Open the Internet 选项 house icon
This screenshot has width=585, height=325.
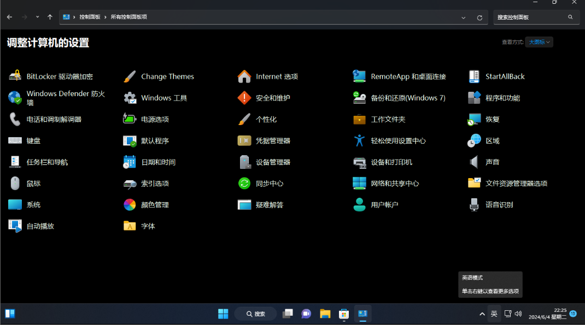[244, 76]
